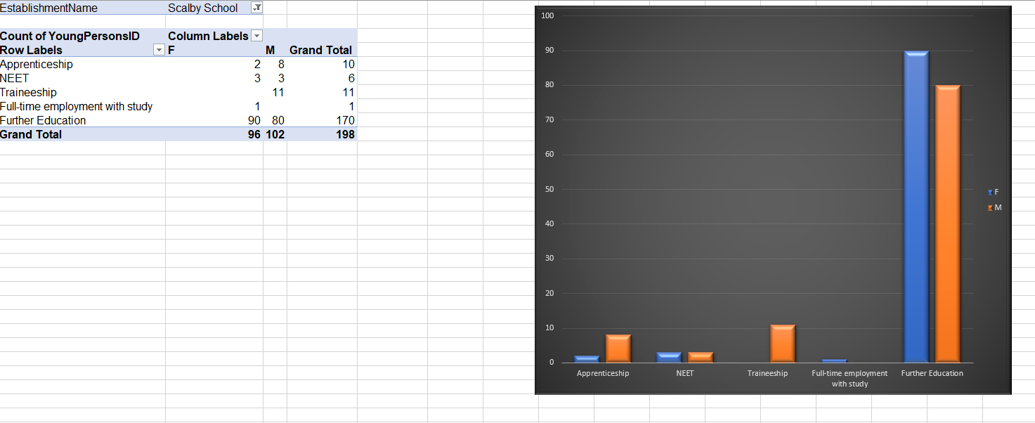Select Grand Total M value 102
This screenshot has width=1035, height=423.
[275, 134]
